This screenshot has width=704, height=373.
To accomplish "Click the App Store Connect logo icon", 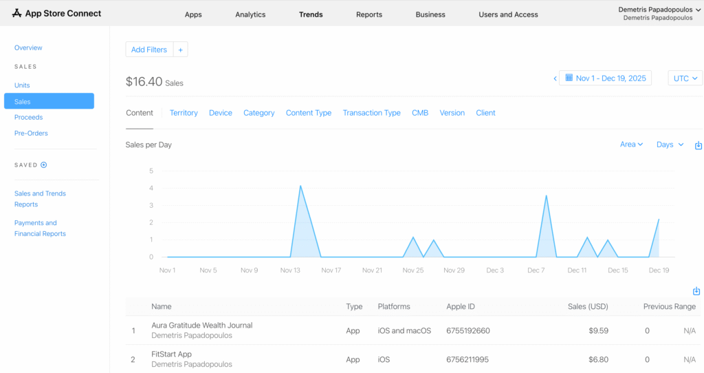I will click(x=17, y=14).
